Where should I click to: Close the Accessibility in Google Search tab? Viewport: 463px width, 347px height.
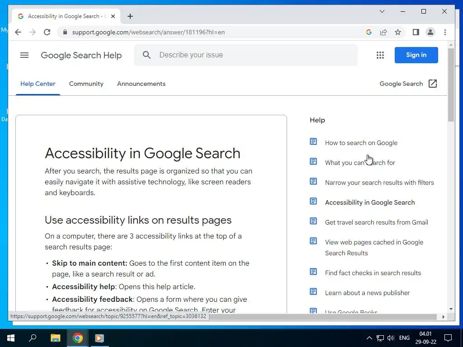[x=113, y=16]
